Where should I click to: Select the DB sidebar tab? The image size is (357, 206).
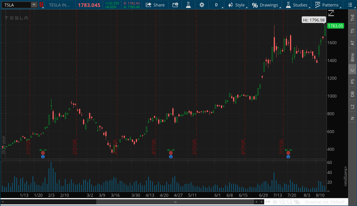[352, 94]
